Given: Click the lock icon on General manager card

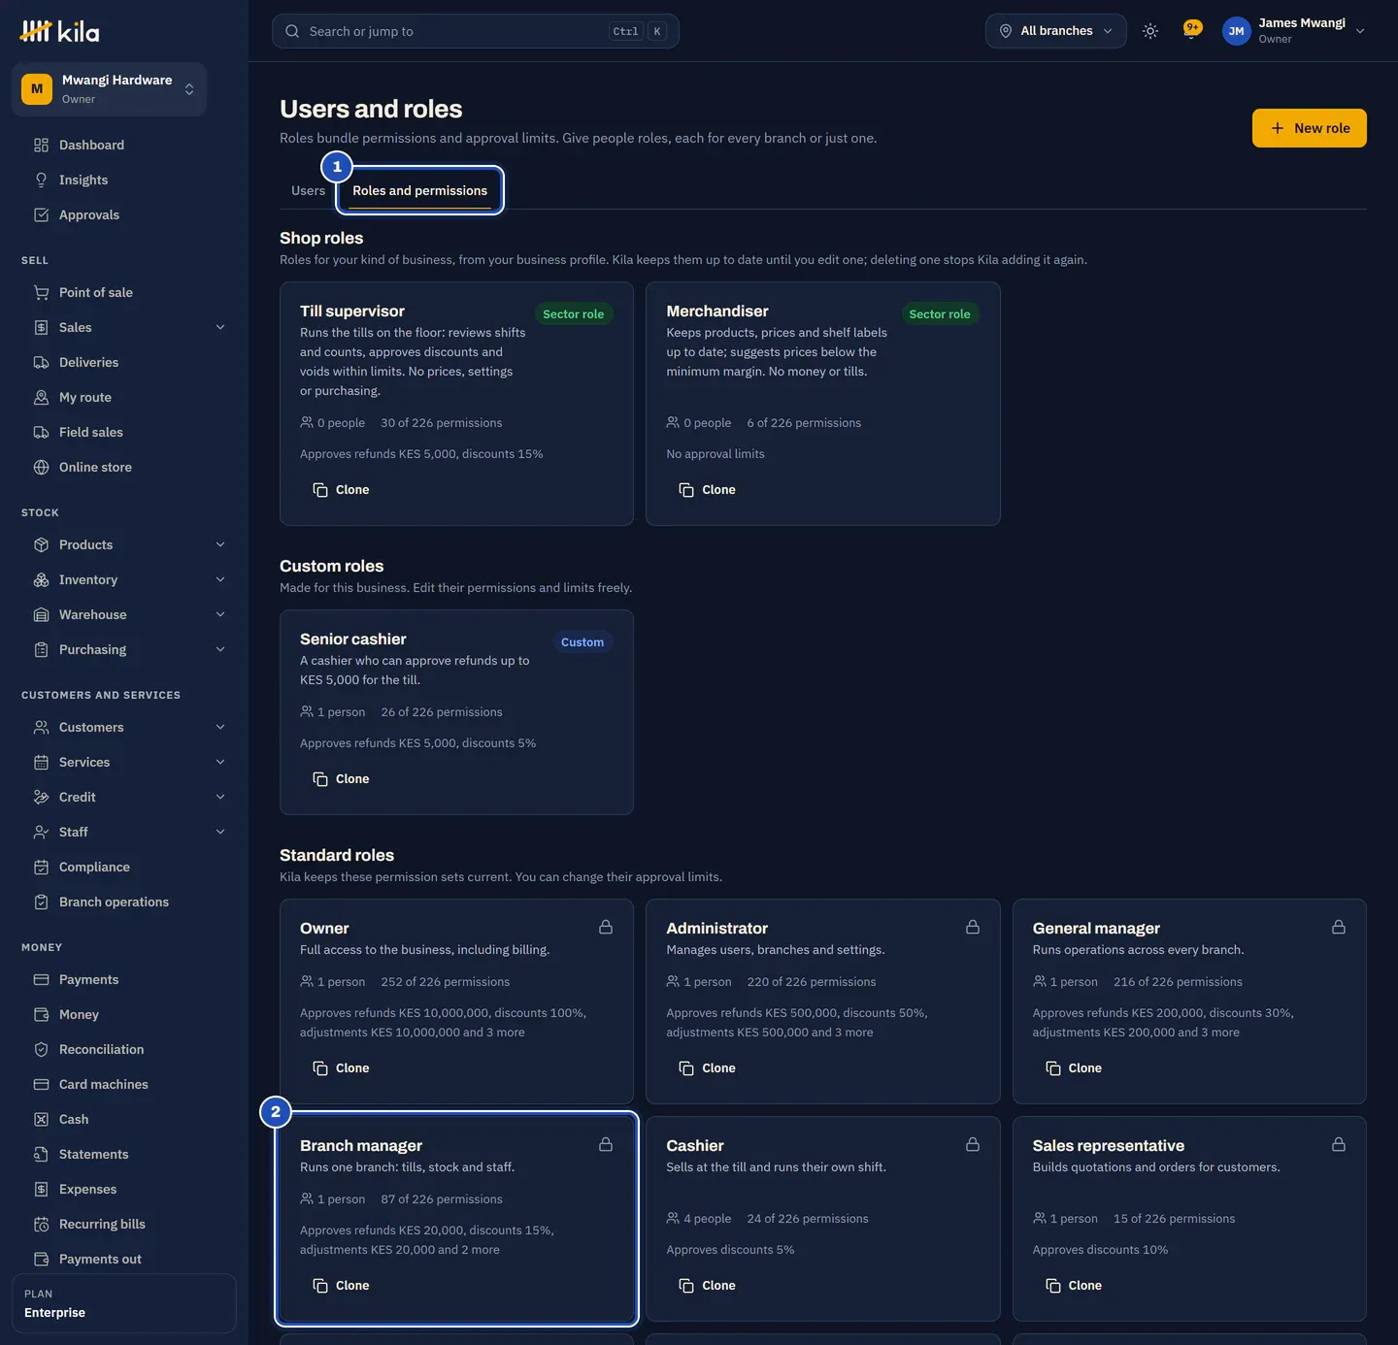Looking at the screenshot, I should coord(1339,927).
